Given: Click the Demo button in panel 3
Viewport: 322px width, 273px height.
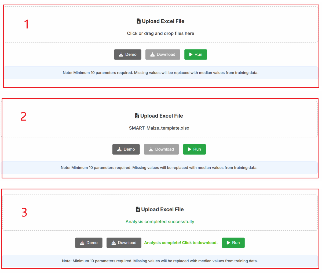Looking at the screenshot, I should pyautogui.click(x=89, y=243).
